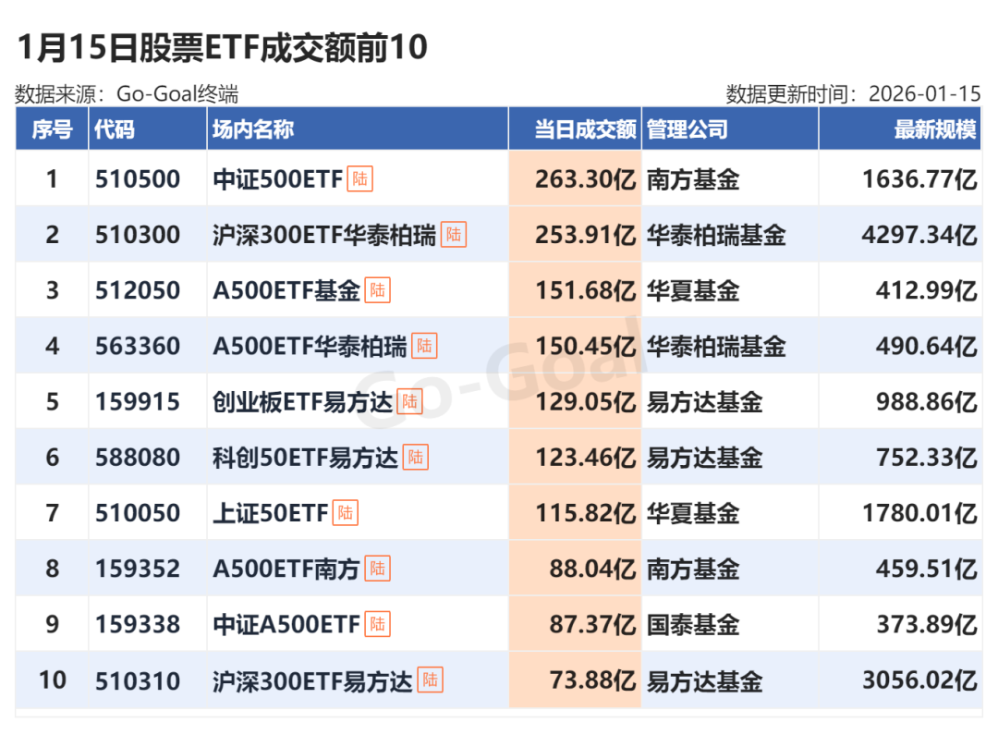
Task: Click the 陆 badge beside A500ETF华泰柏瑞
Action: 424,346
